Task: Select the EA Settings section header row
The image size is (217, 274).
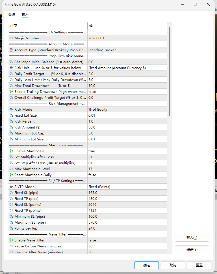Action: pos(88,32)
